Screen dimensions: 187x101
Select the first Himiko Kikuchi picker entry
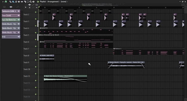[11, 24]
